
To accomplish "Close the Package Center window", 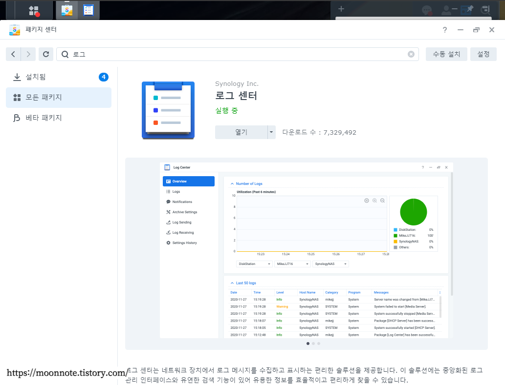I will point(492,30).
